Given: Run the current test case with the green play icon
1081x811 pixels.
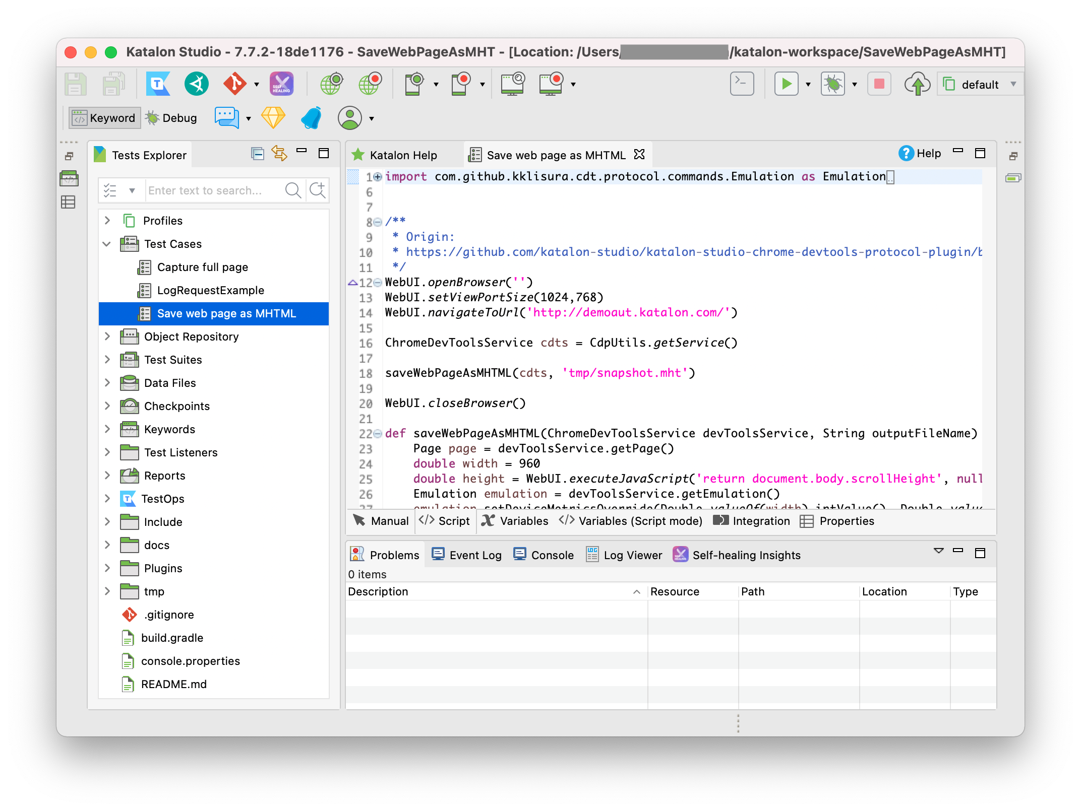Looking at the screenshot, I should pos(786,84).
